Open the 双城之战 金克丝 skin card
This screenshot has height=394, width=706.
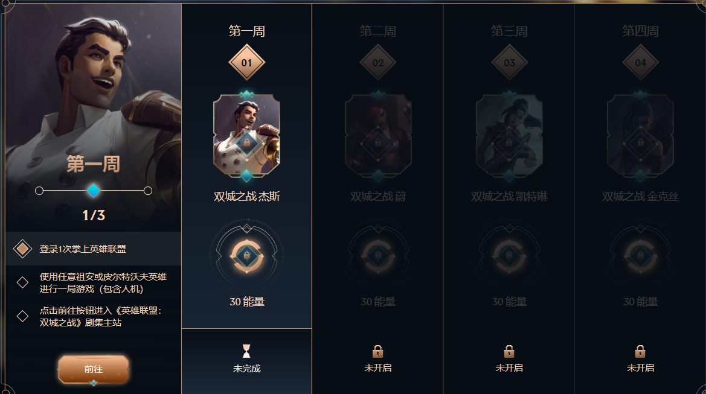click(640, 136)
